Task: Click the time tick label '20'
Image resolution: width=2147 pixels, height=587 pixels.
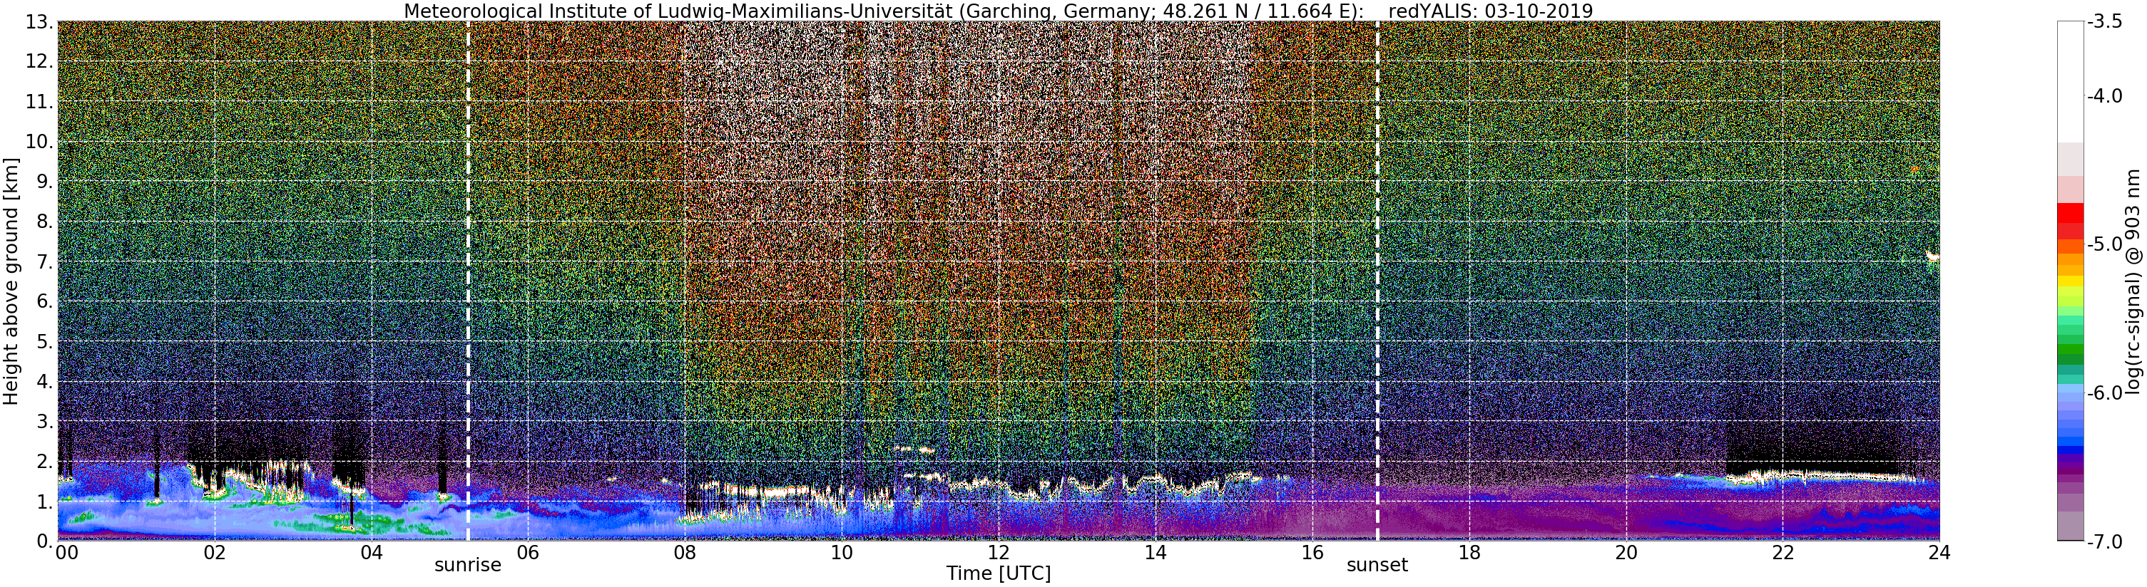Action: [x=1626, y=553]
